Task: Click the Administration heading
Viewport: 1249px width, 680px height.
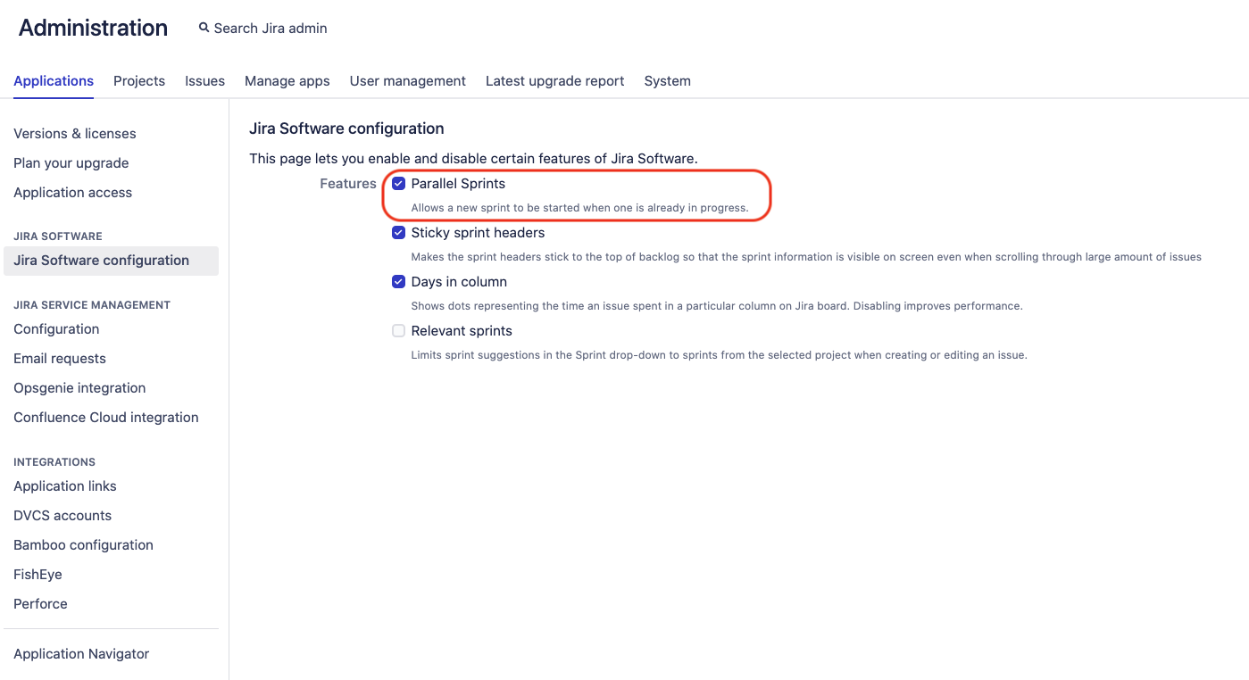Action: pos(93,28)
